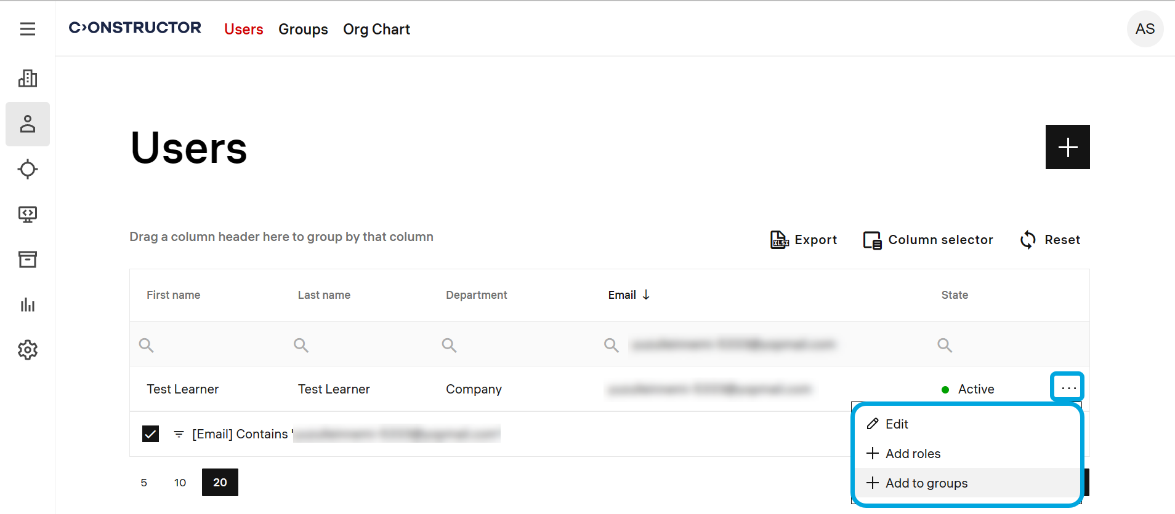
Task: Choose Add to groups from menu
Action: [x=926, y=483]
